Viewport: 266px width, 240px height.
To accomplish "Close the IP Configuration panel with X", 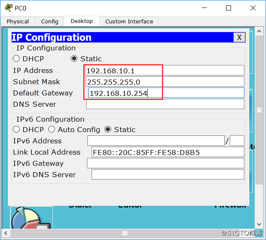I will 239,37.
